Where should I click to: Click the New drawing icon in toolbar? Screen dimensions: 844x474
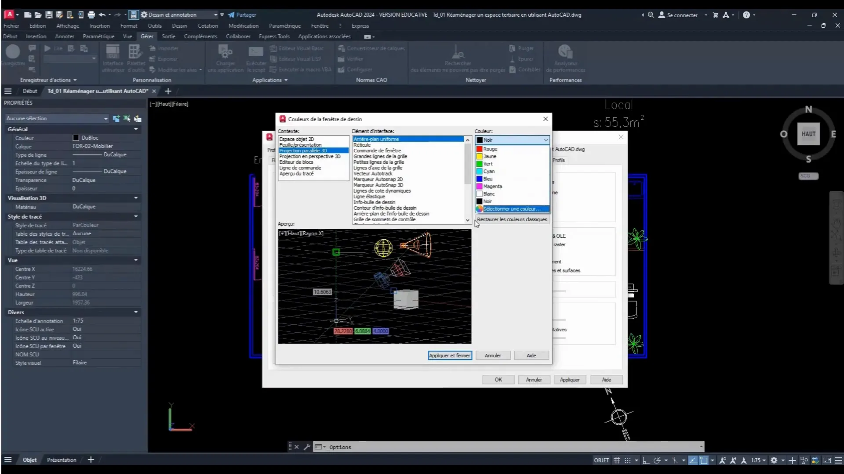pyautogui.click(x=27, y=15)
